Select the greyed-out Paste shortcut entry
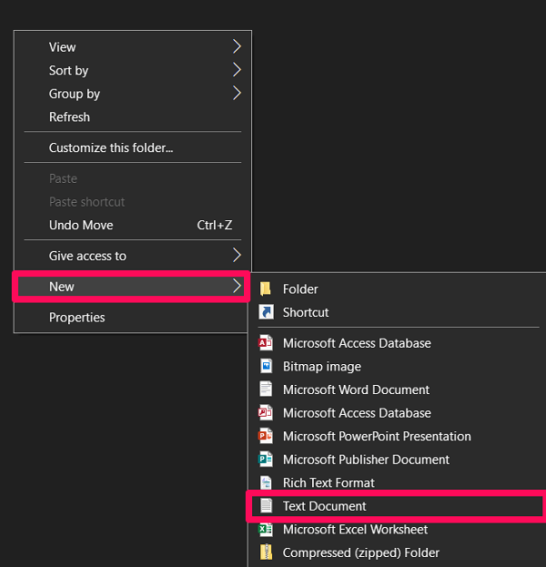 point(133,201)
